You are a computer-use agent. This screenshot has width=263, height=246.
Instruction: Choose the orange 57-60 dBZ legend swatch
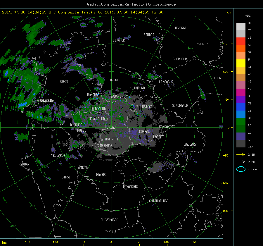241,48
